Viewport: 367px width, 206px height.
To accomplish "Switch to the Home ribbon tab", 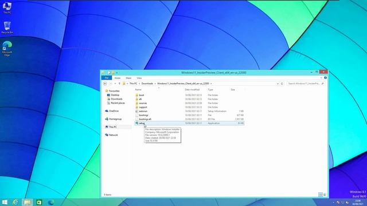I will pyautogui.click(x=118, y=78).
